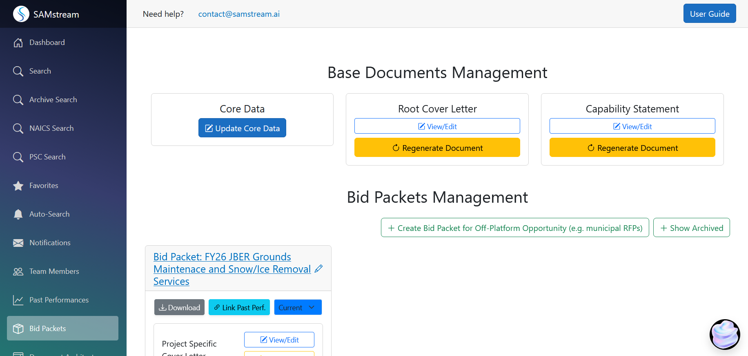
Task: Click the Notifications envelope icon
Action: pos(18,243)
